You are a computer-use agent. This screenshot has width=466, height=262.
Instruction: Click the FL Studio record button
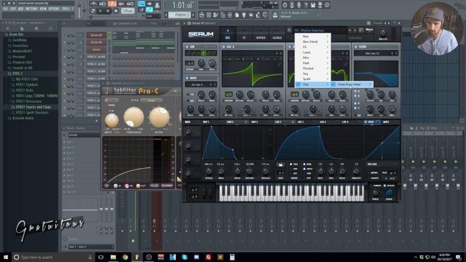[116, 11]
